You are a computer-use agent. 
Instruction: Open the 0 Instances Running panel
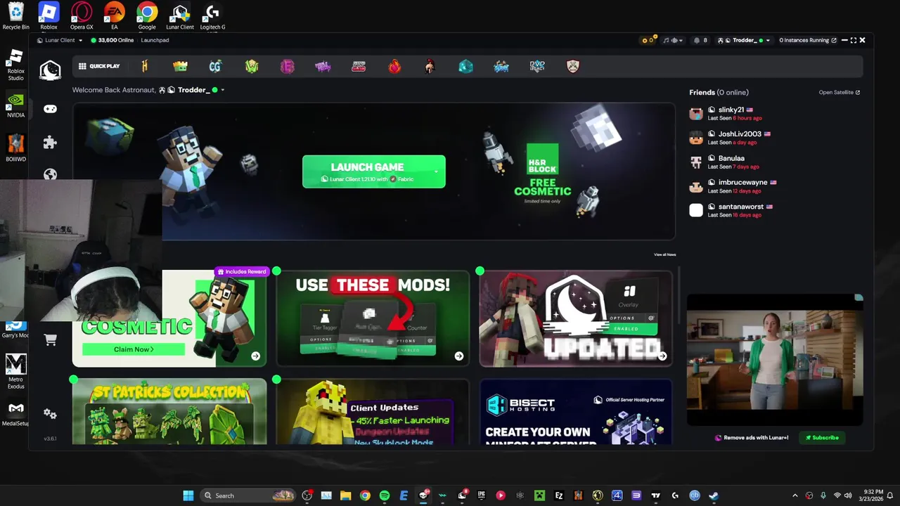pos(808,40)
